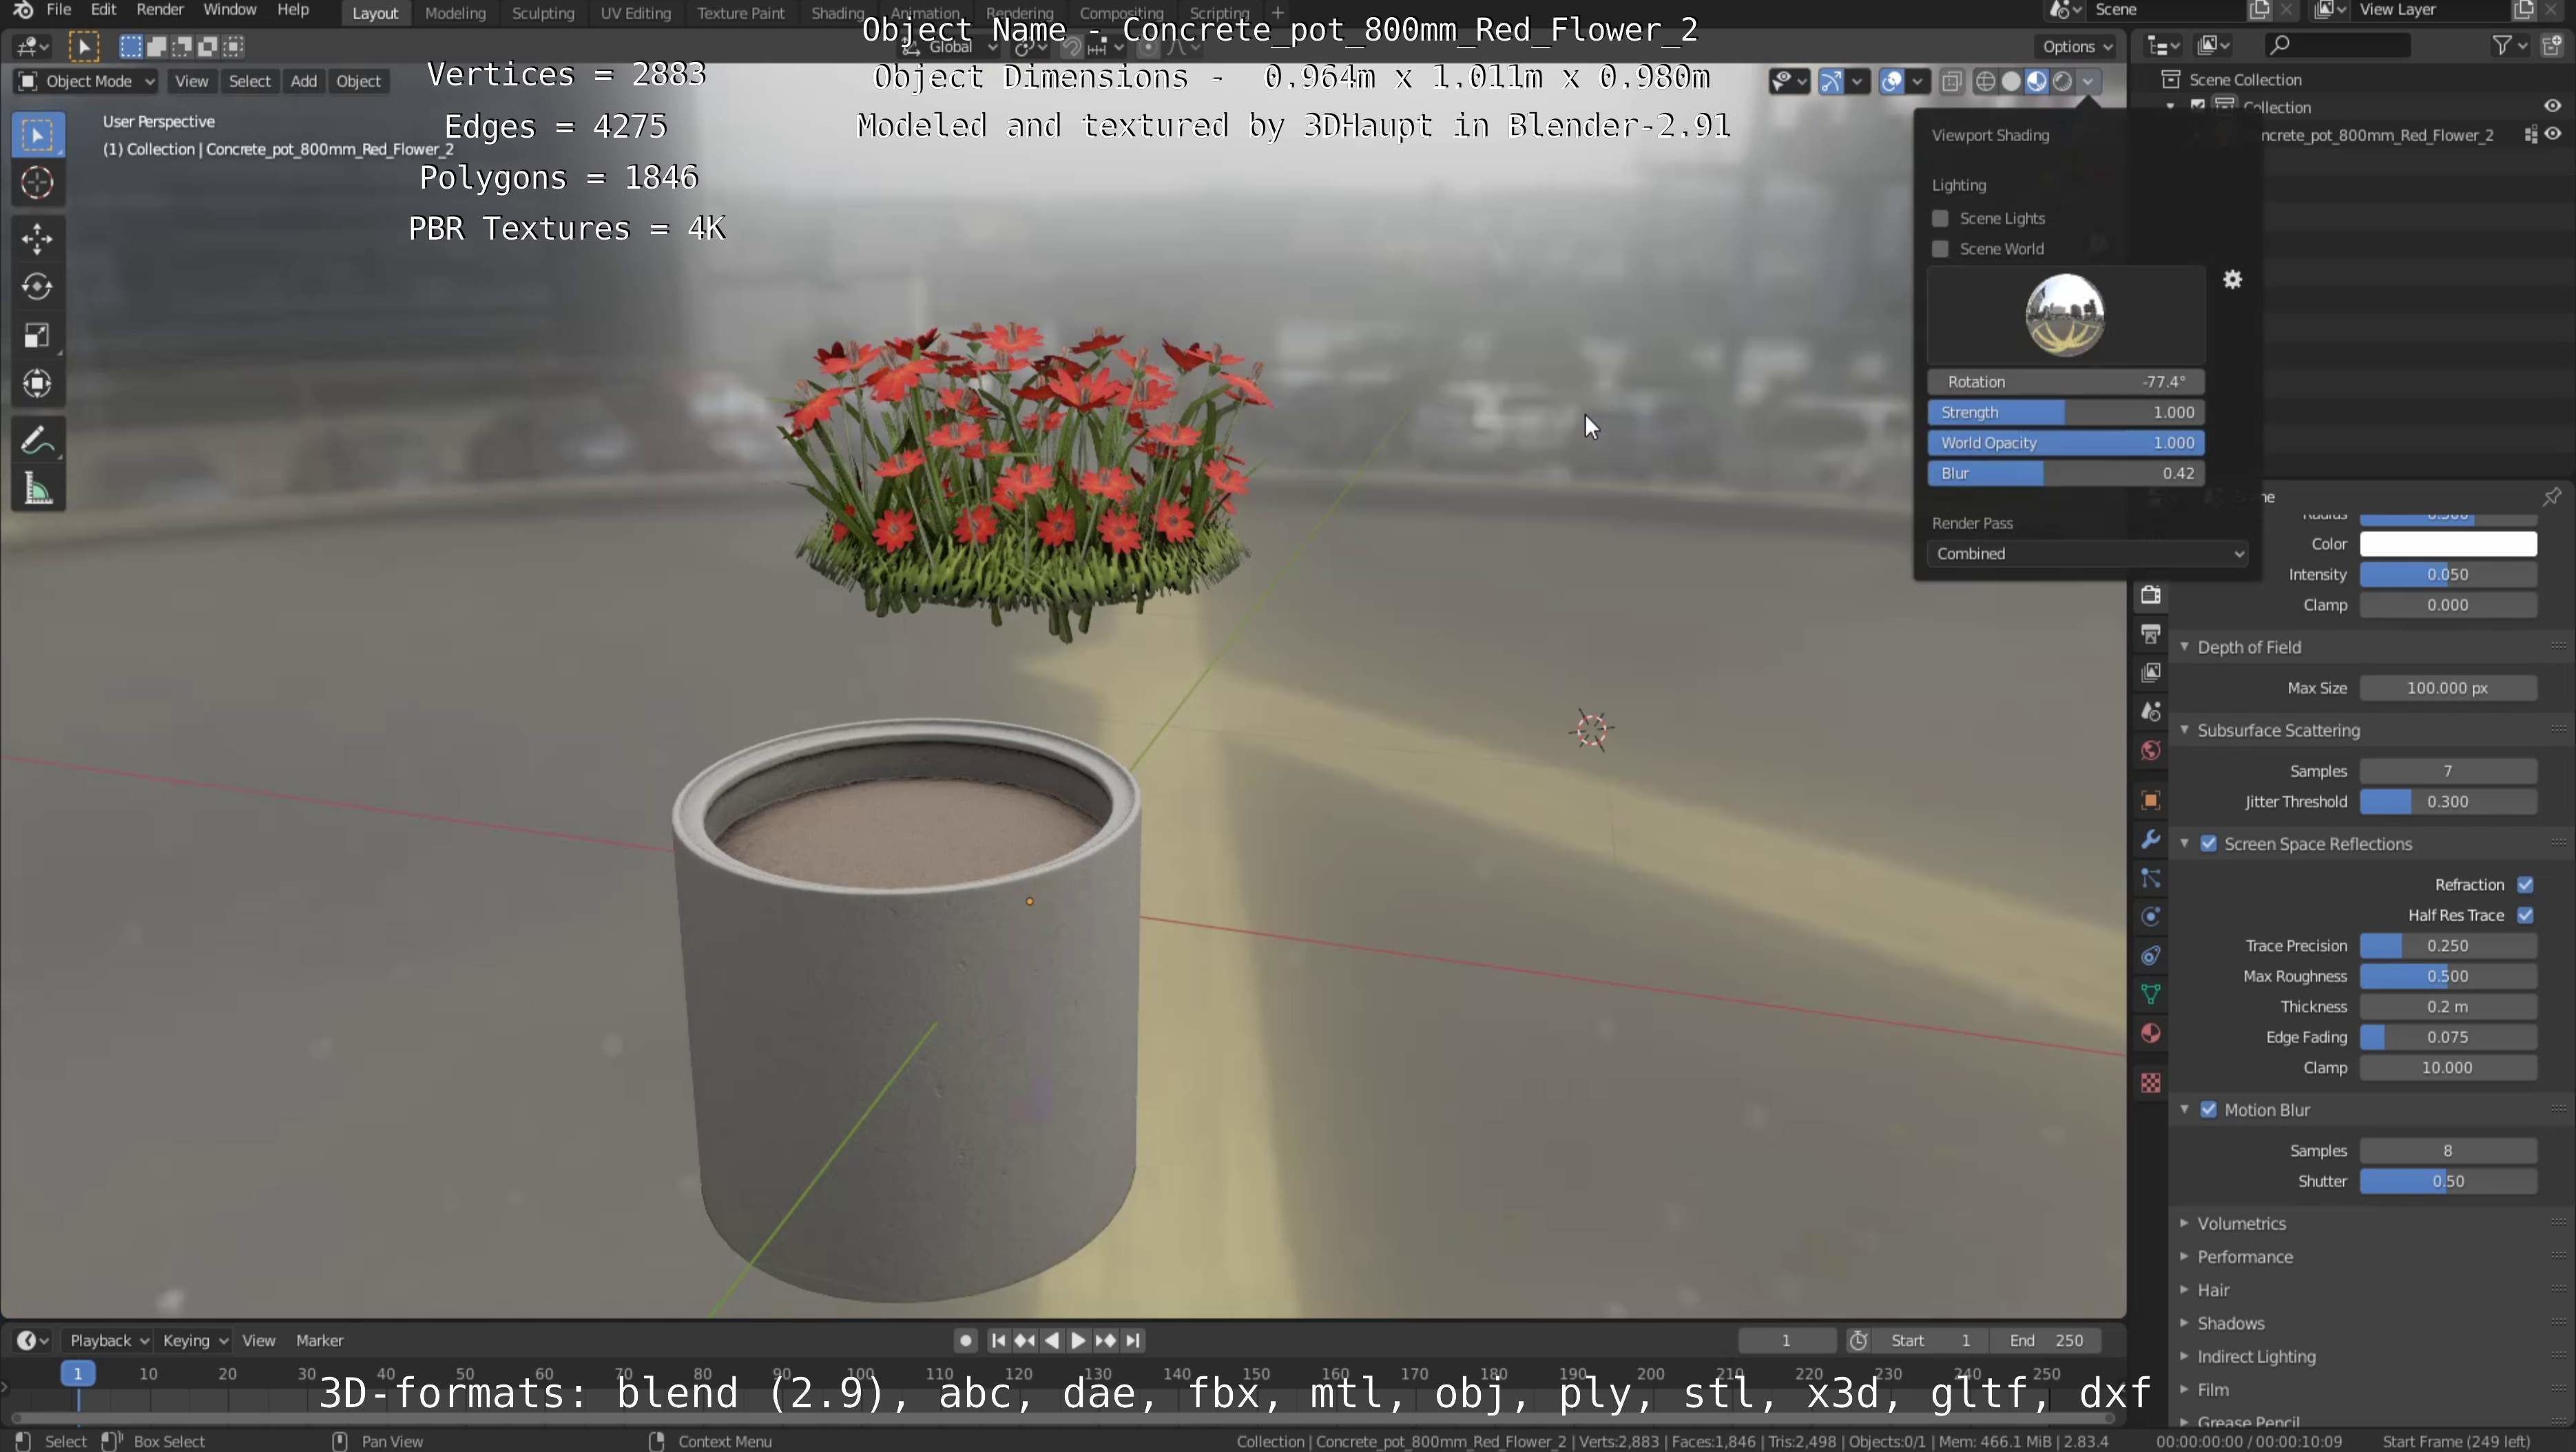This screenshot has height=1452, width=2576.
Task: Expand the Indirect Lighting panel
Action: coord(2255,1356)
